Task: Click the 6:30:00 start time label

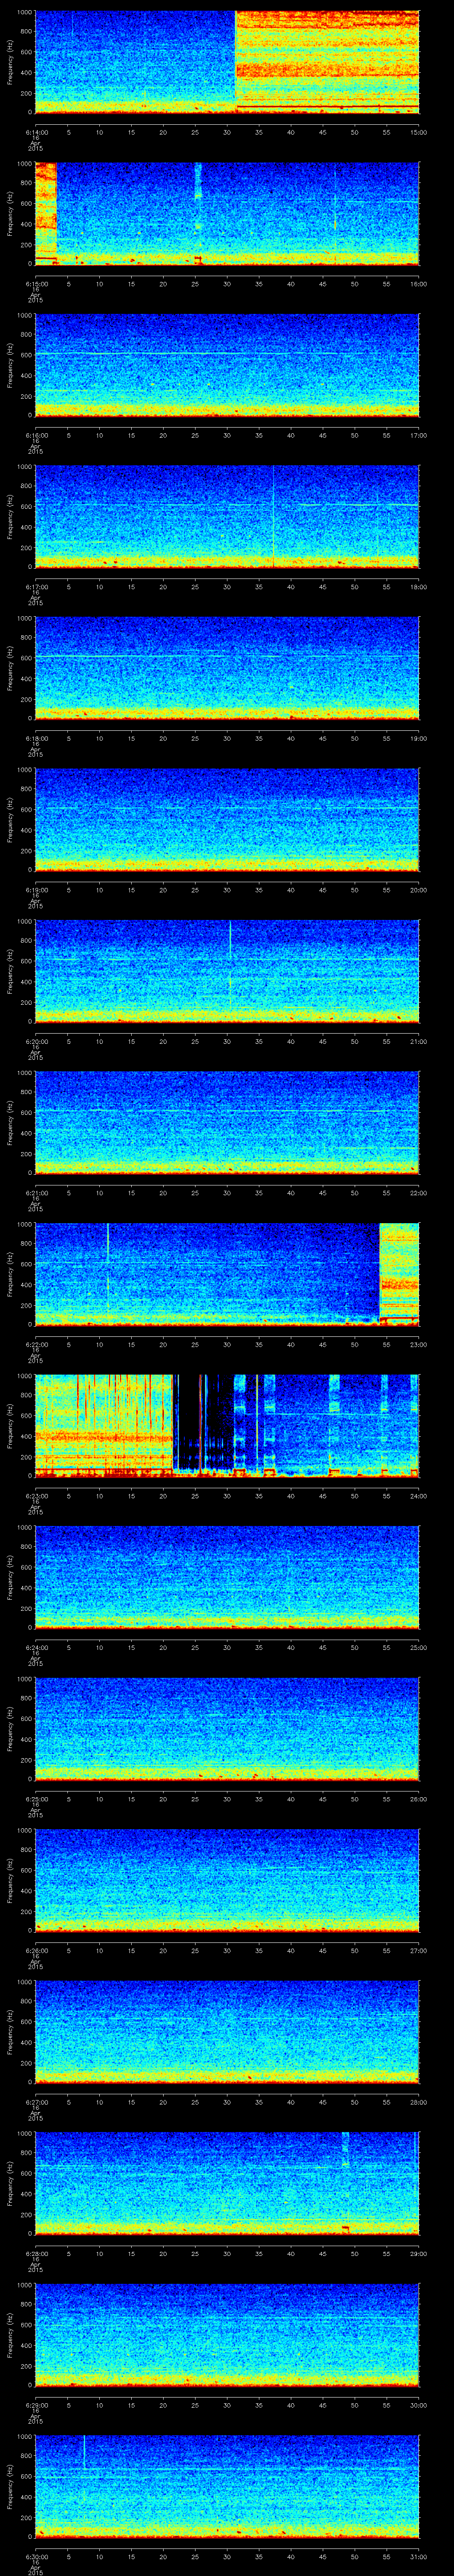Action: 36,2557
